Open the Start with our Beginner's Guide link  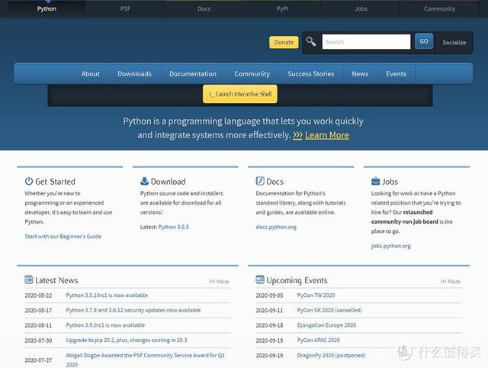63,237
